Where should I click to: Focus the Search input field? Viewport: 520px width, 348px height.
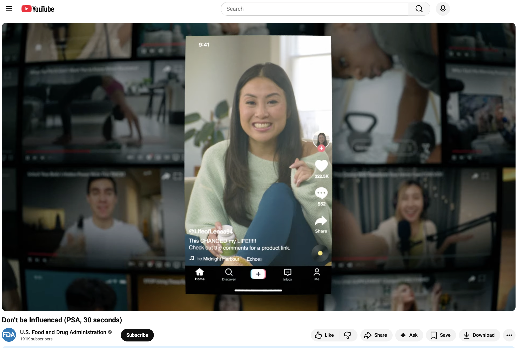(x=315, y=9)
